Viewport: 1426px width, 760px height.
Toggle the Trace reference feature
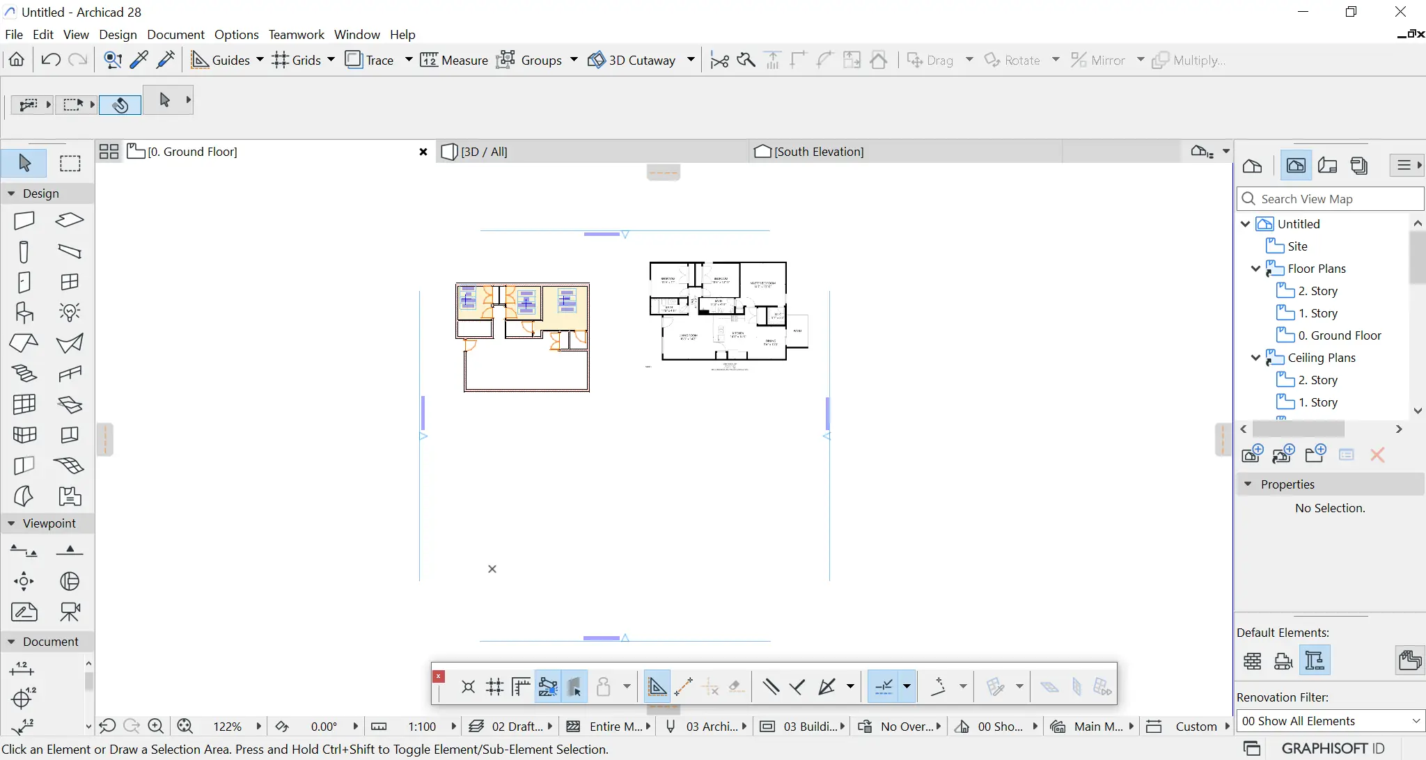[x=370, y=60]
